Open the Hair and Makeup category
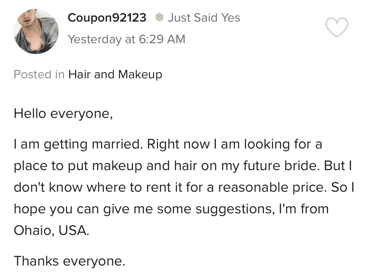 (115, 74)
